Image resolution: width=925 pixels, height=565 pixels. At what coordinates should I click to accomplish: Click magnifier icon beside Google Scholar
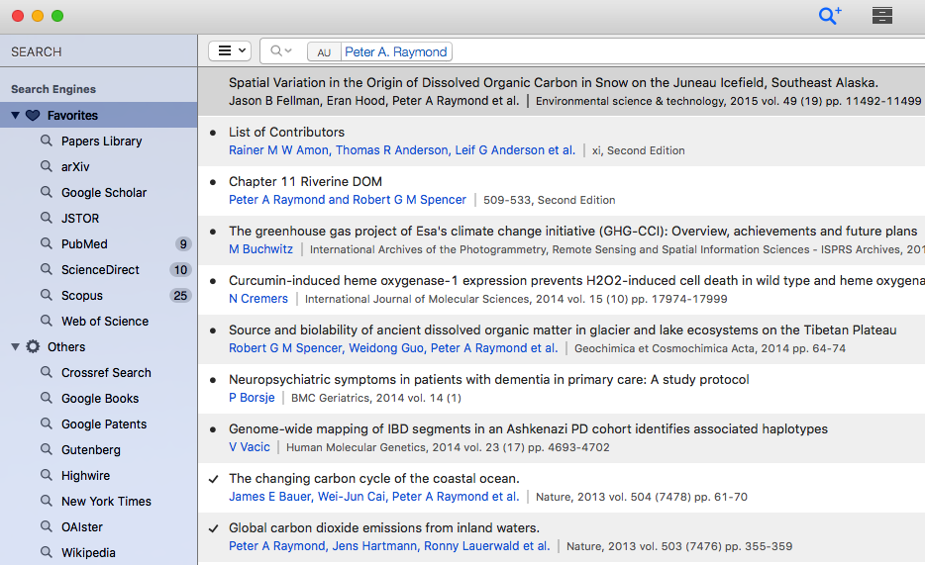click(x=46, y=192)
